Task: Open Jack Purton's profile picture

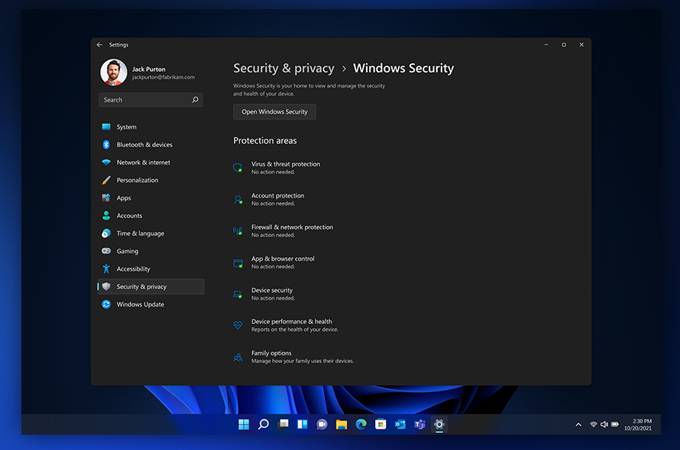Action: click(113, 72)
